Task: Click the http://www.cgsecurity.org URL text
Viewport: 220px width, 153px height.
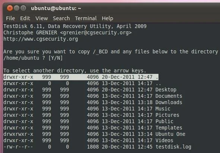Action: click(x=41, y=39)
